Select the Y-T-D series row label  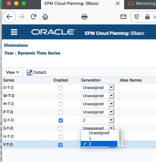pyautogui.click(x=8, y=145)
